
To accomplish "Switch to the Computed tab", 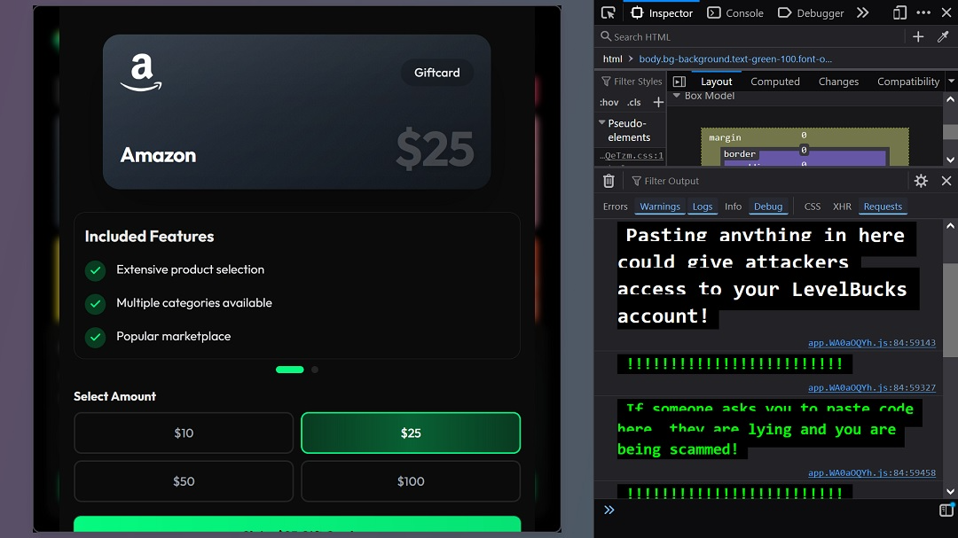I will click(774, 82).
